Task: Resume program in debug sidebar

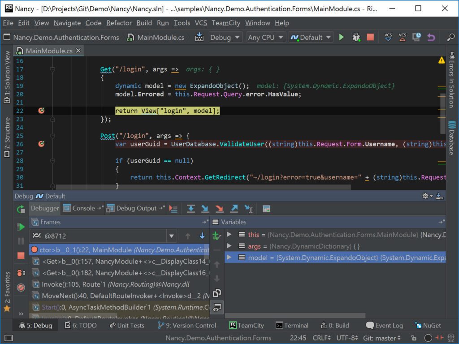Action: point(21,227)
